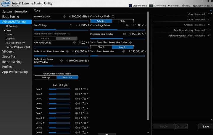This screenshot has width=213, height=135.
Task: Open Profiles section
Action: (7, 67)
